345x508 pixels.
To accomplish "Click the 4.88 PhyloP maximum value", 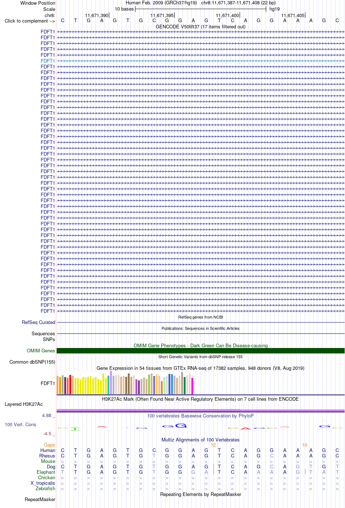I will pos(46,415).
